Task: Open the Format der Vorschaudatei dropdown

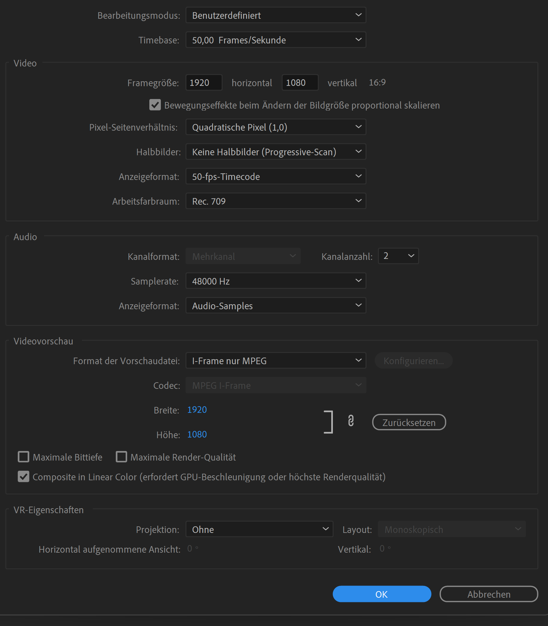Action: pos(276,361)
